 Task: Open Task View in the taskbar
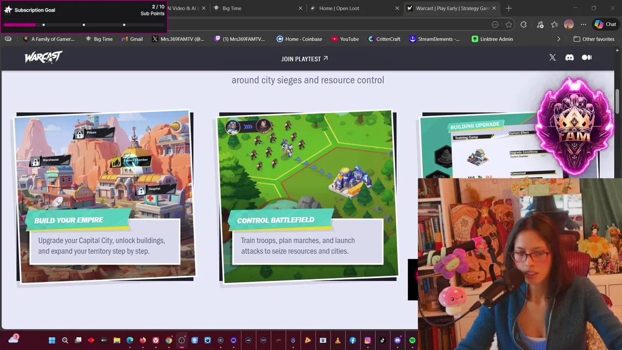coord(78,340)
